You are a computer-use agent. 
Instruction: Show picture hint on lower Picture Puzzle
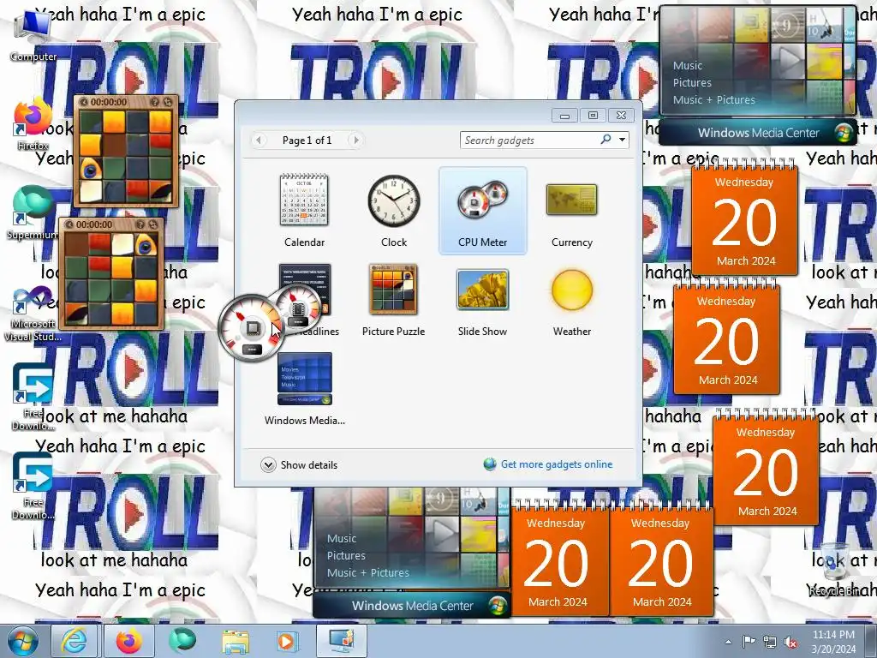[x=140, y=224]
